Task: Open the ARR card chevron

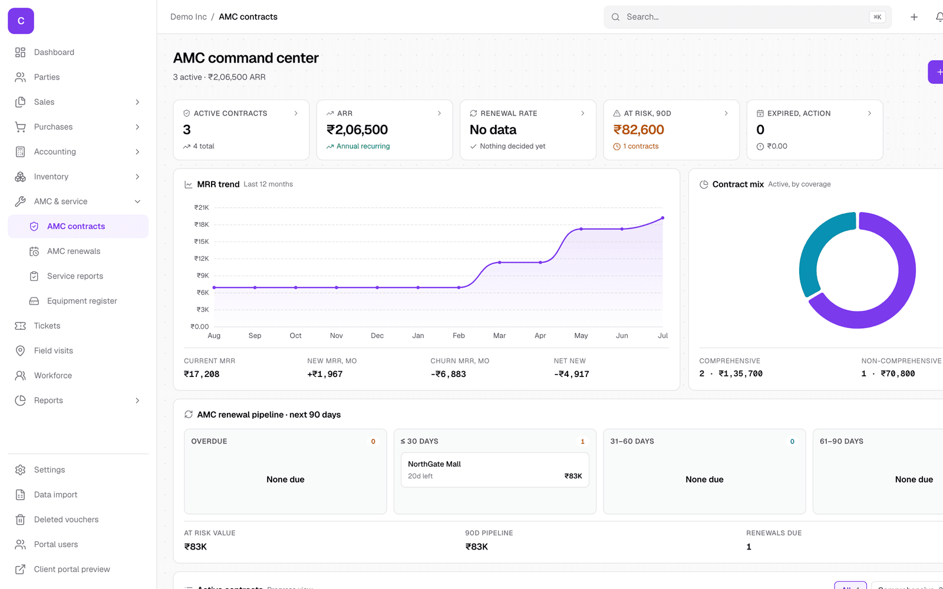Action: [x=439, y=113]
